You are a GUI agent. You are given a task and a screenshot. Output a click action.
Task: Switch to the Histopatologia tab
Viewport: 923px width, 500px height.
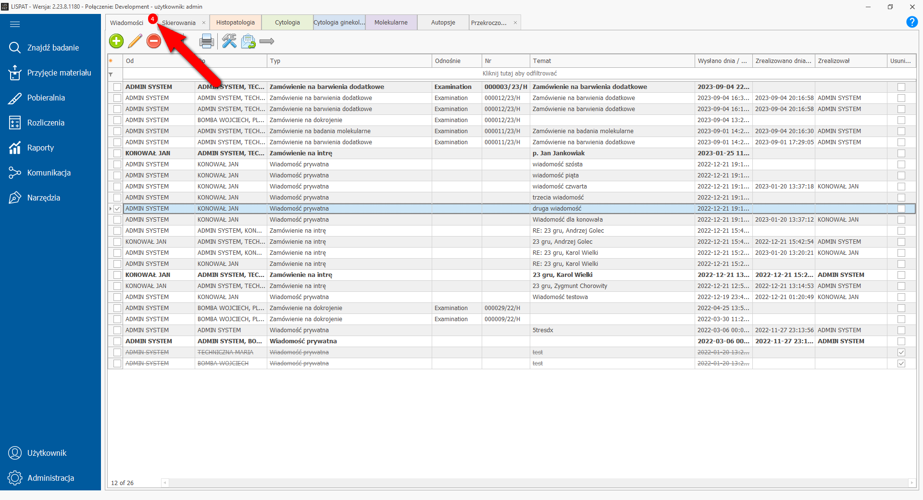[236, 23]
